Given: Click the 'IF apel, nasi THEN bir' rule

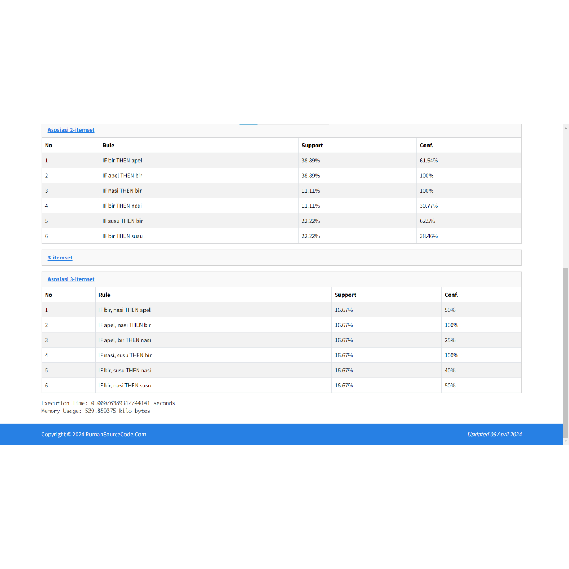Looking at the screenshot, I should (124, 325).
